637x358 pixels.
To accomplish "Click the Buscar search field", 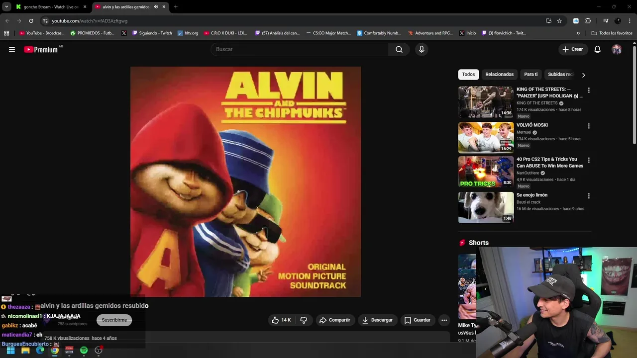I will pyautogui.click(x=300, y=49).
